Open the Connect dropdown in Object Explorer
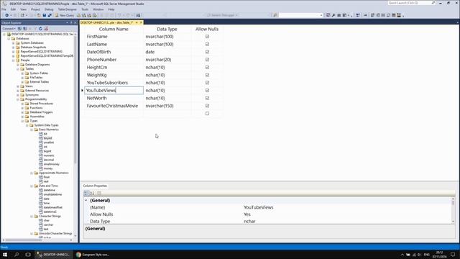The width and height of the screenshot is (460, 259). (9, 29)
